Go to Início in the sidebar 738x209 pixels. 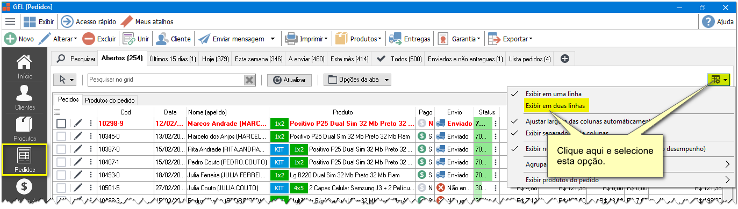(x=25, y=67)
